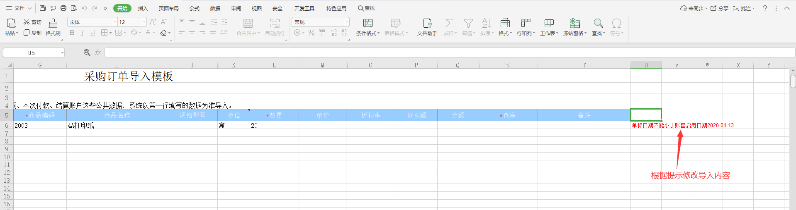The height and width of the screenshot is (210, 796).
Task: Open the 文件 file menu
Action: [x=19, y=8]
